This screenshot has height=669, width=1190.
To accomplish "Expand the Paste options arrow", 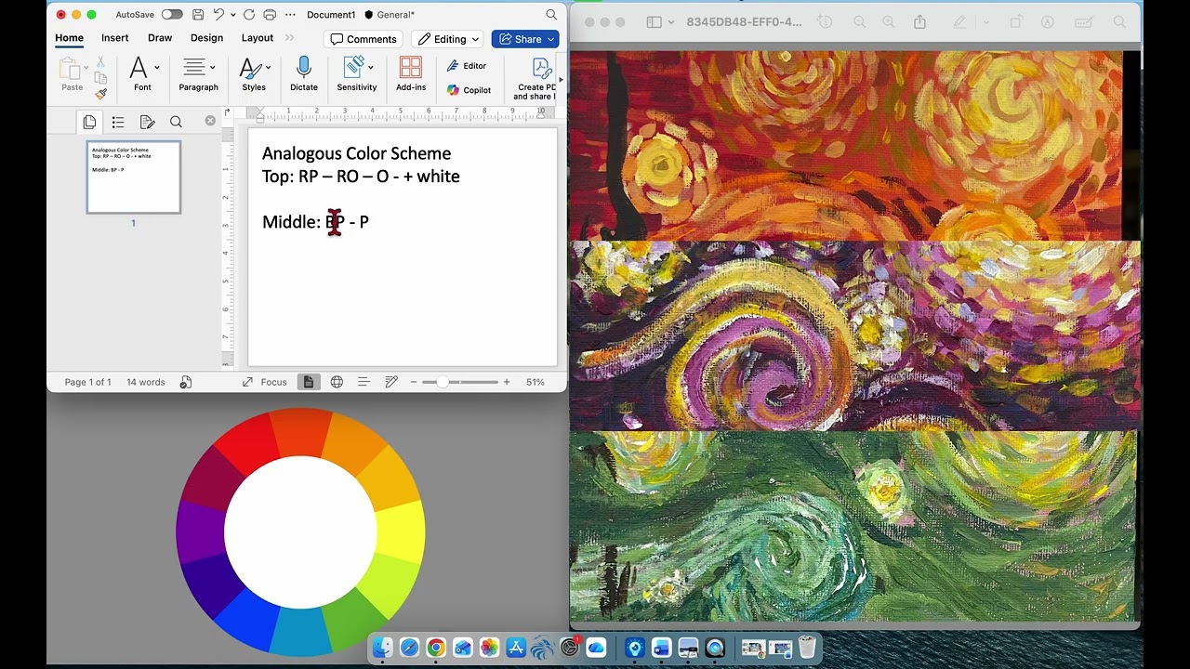I will pyautogui.click(x=86, y=67).
